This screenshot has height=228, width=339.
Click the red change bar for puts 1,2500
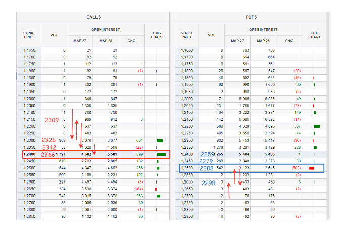[312, 167]
